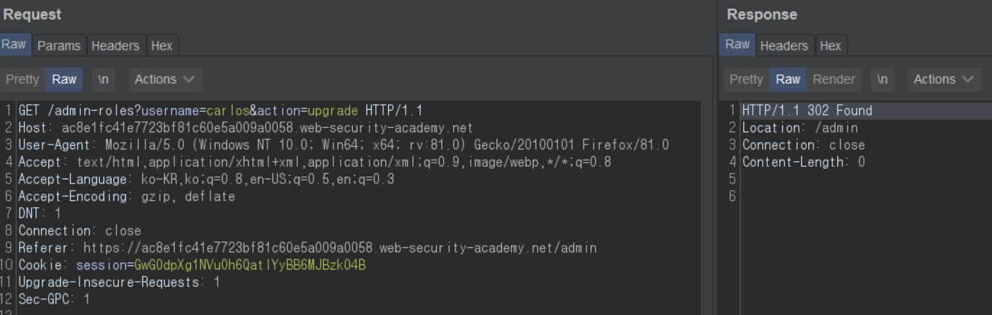Switch to the Response Hex tab
The width and height of the screenshot is (992, 315).
830,46
